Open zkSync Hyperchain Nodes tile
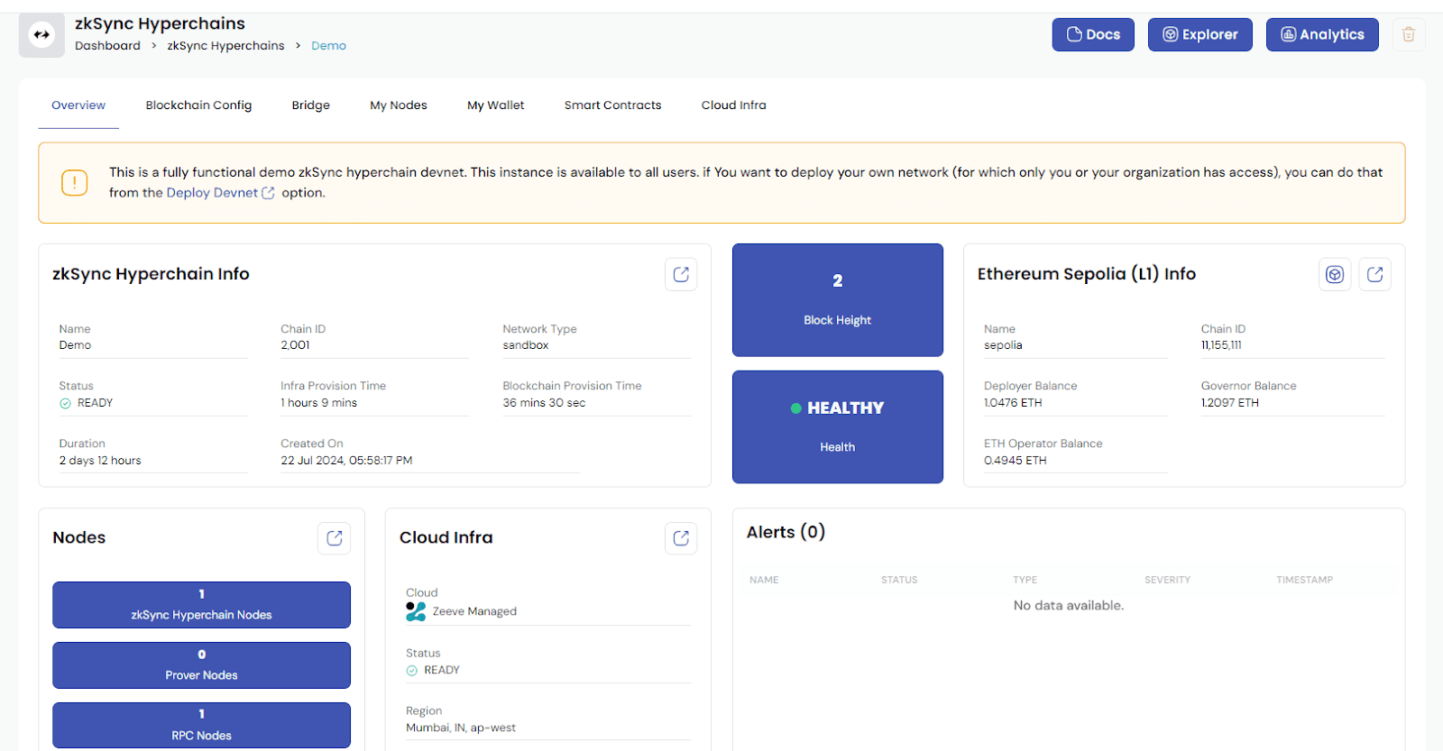The image size is (1443, 751). pos(201,605)
